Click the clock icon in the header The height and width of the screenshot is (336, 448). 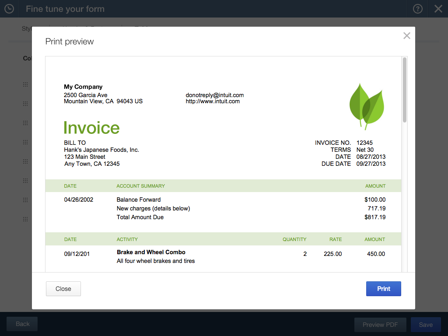pyautogui.click(x=9, y=9)
